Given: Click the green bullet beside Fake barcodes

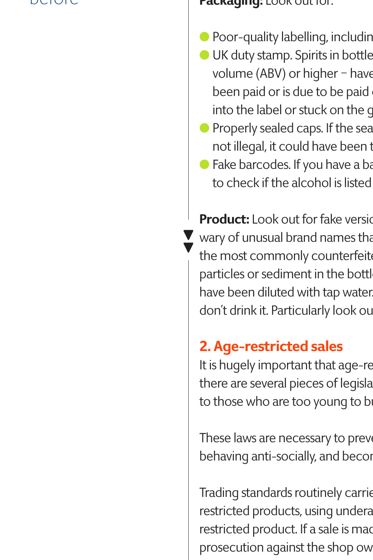Looking at the screenshot, I should point(204,164).
